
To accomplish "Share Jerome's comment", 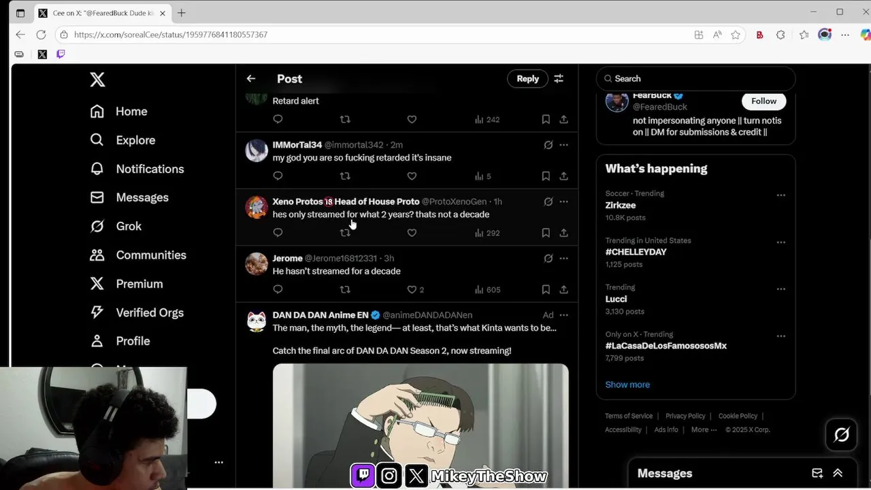I will click(x=564, y=290).
